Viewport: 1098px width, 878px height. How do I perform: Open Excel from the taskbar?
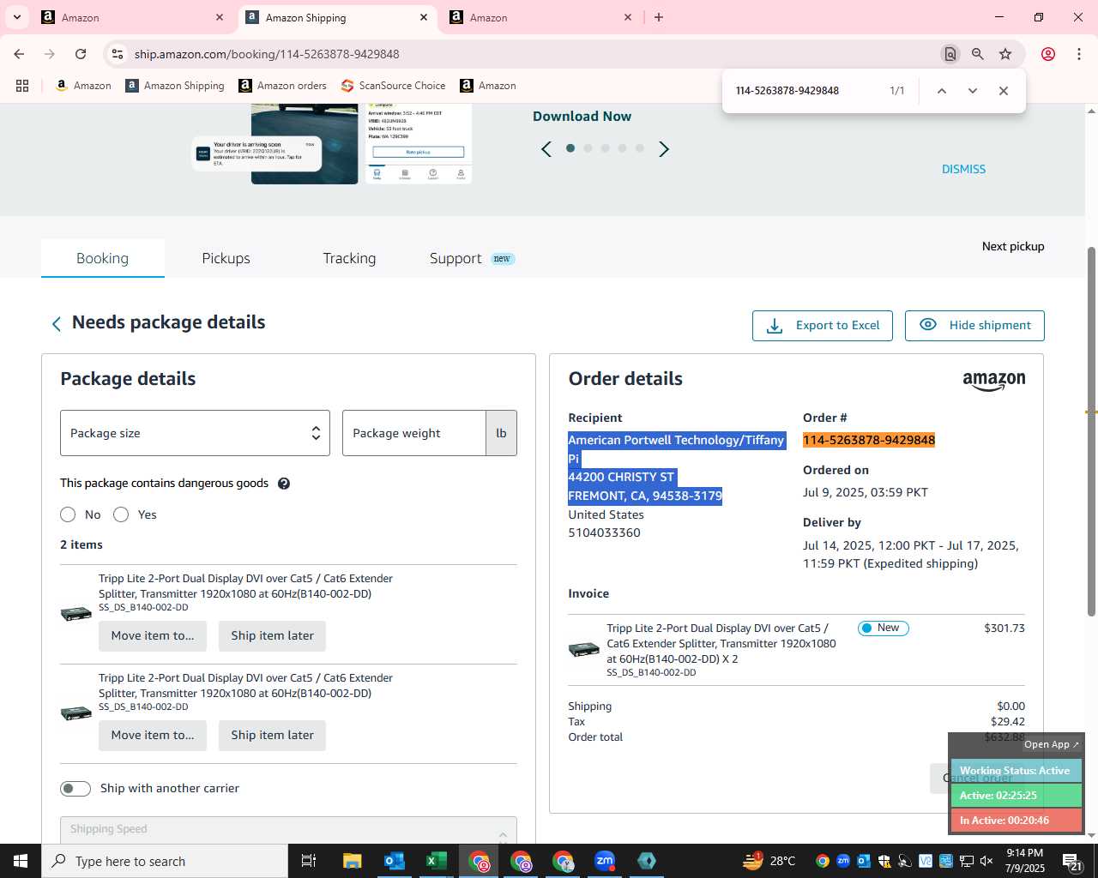[436, 861]
